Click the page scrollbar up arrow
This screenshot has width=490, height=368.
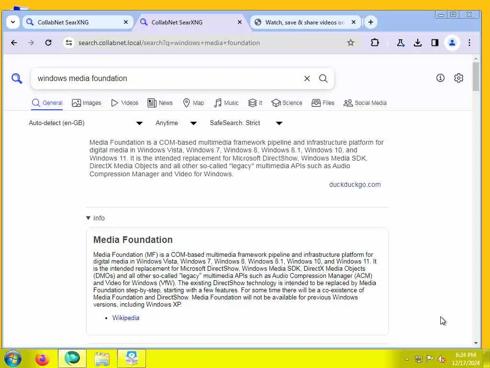[x=476, y=58]
